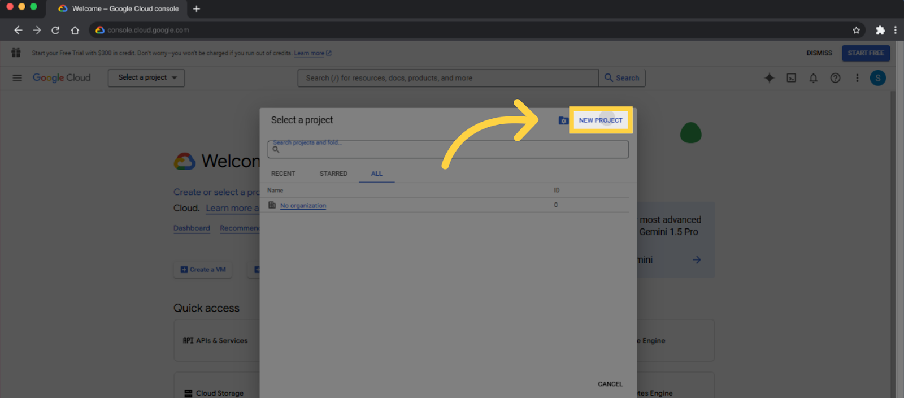The image size is (904, 398).
Task: Click the organization building icon
Action: [272, 205]
